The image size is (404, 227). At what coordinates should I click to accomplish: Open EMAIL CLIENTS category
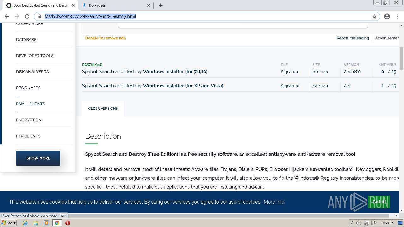tap(30, 104)
